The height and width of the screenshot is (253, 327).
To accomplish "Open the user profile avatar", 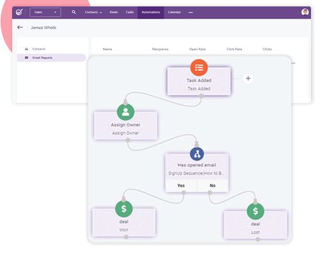I will (x=305, y=12).
